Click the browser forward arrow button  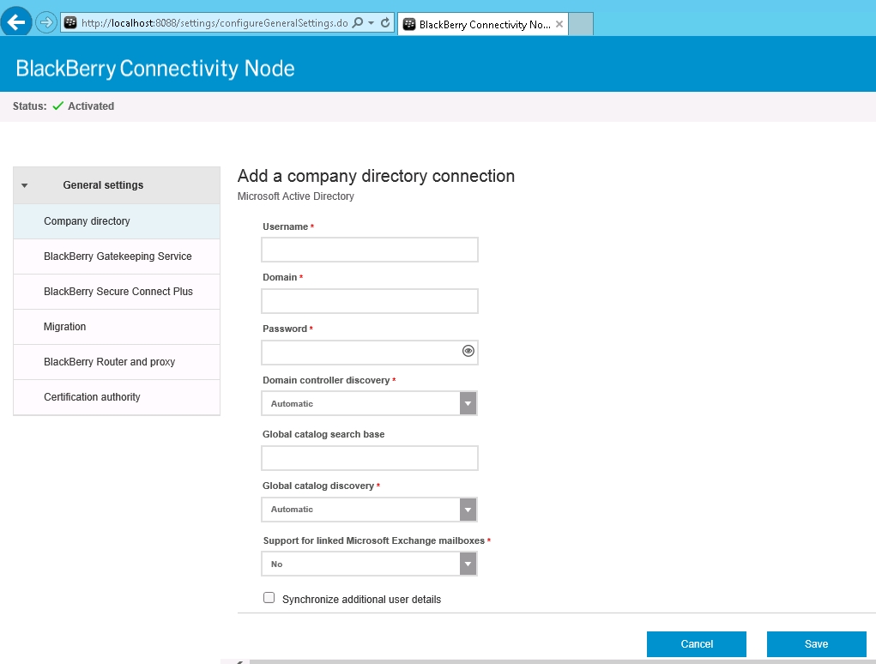coord(45,22)
